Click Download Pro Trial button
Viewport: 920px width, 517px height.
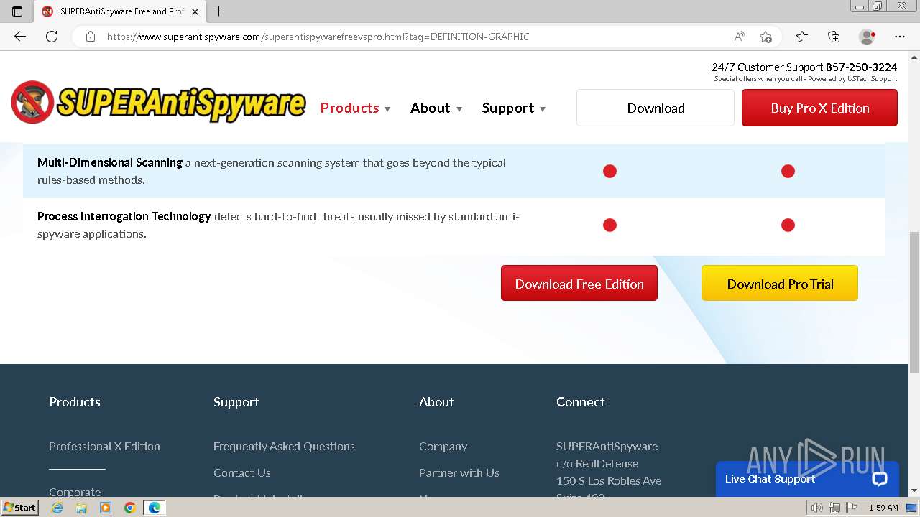tap(780, 284)
